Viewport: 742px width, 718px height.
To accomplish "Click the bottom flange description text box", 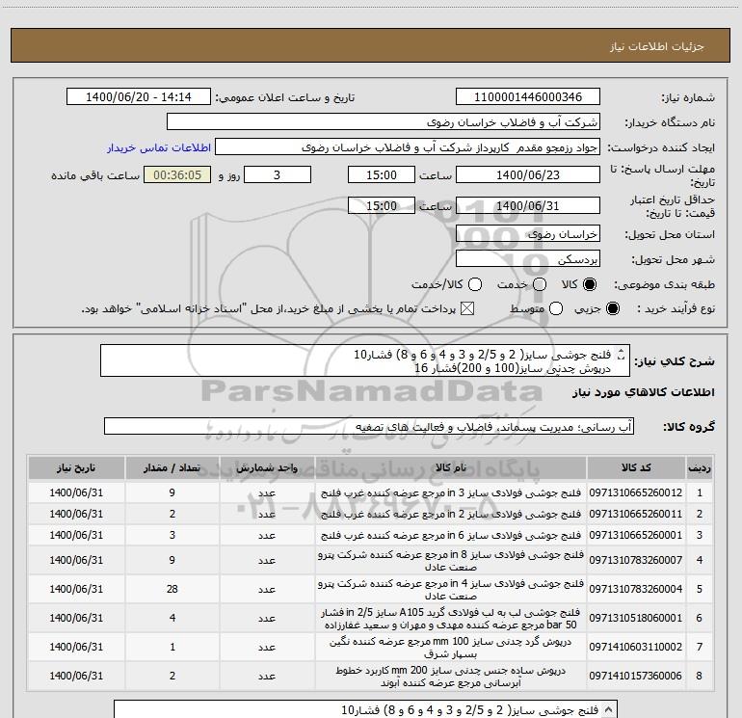I will click(x=365, y=709).
